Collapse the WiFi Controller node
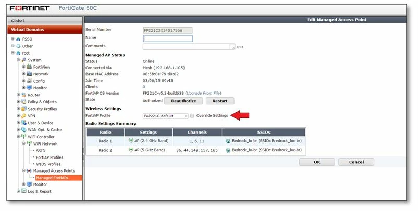 (18, 137)
